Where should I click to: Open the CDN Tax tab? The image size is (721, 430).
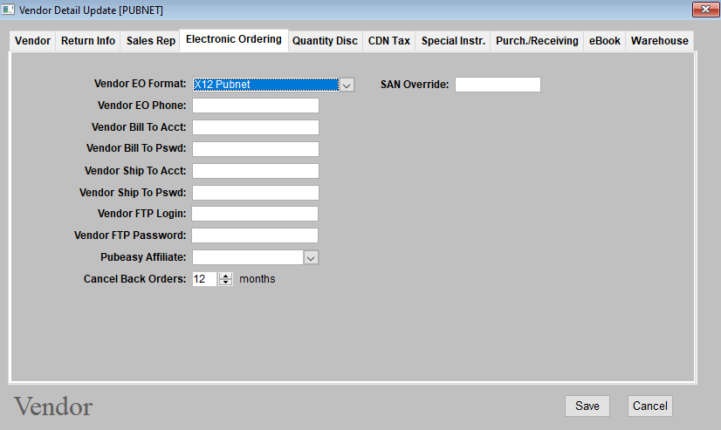388,41
